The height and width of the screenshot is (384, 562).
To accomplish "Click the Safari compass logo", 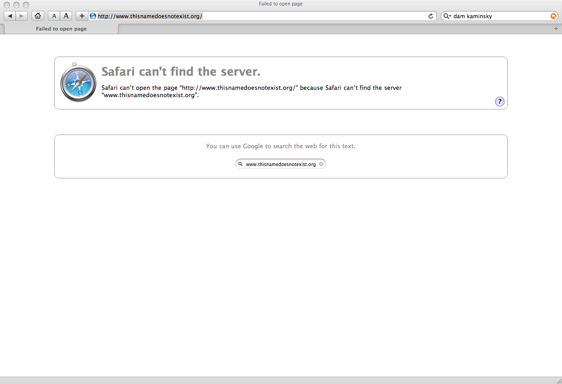I will pyautogui.click(x=78, y=83).
